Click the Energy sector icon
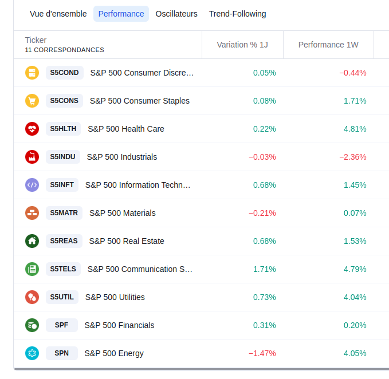The image size is (389, 379). pyautogui.click(x=32, y=353)
